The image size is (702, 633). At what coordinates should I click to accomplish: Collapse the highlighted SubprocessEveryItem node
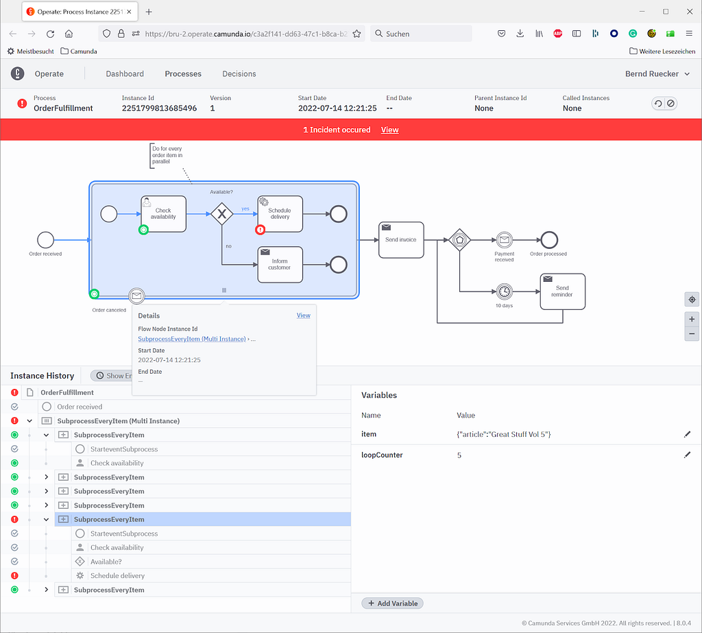[46, 520]
